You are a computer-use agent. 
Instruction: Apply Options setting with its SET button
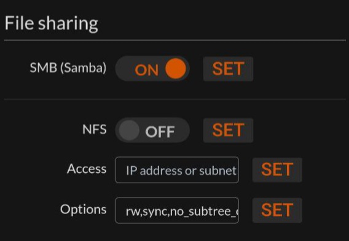click(277, 210)
